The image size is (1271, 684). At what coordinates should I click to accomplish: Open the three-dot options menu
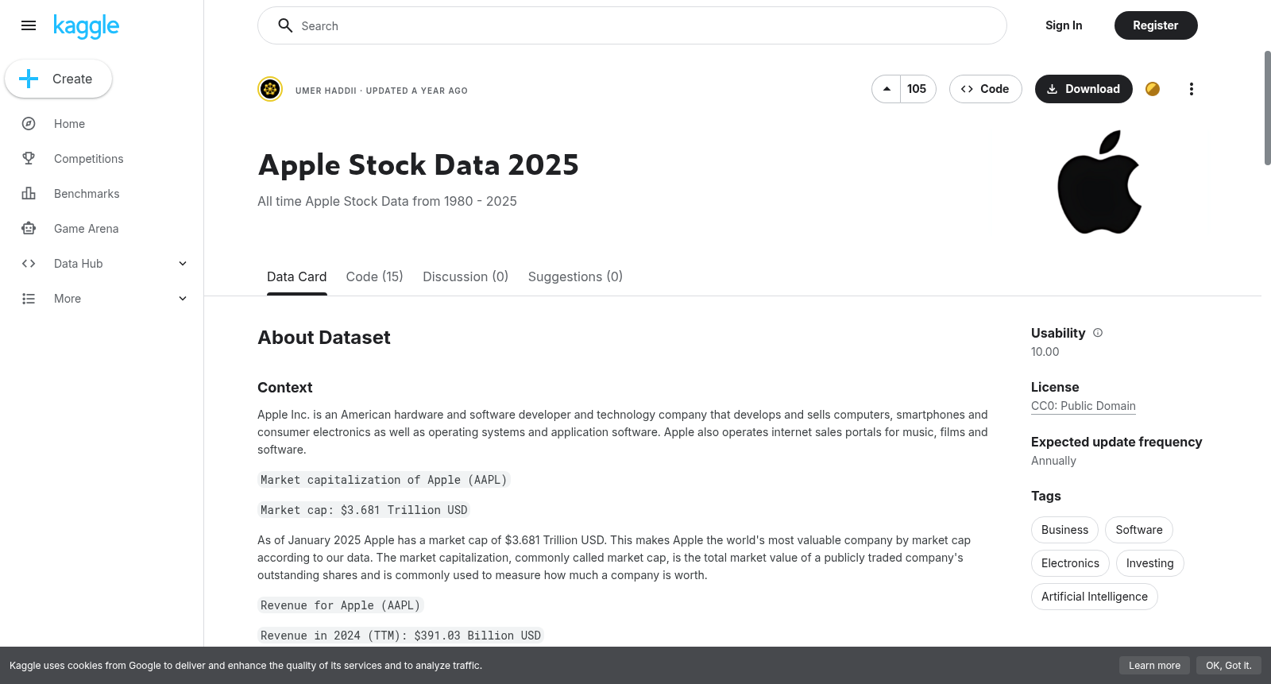tap(1191, 89)
